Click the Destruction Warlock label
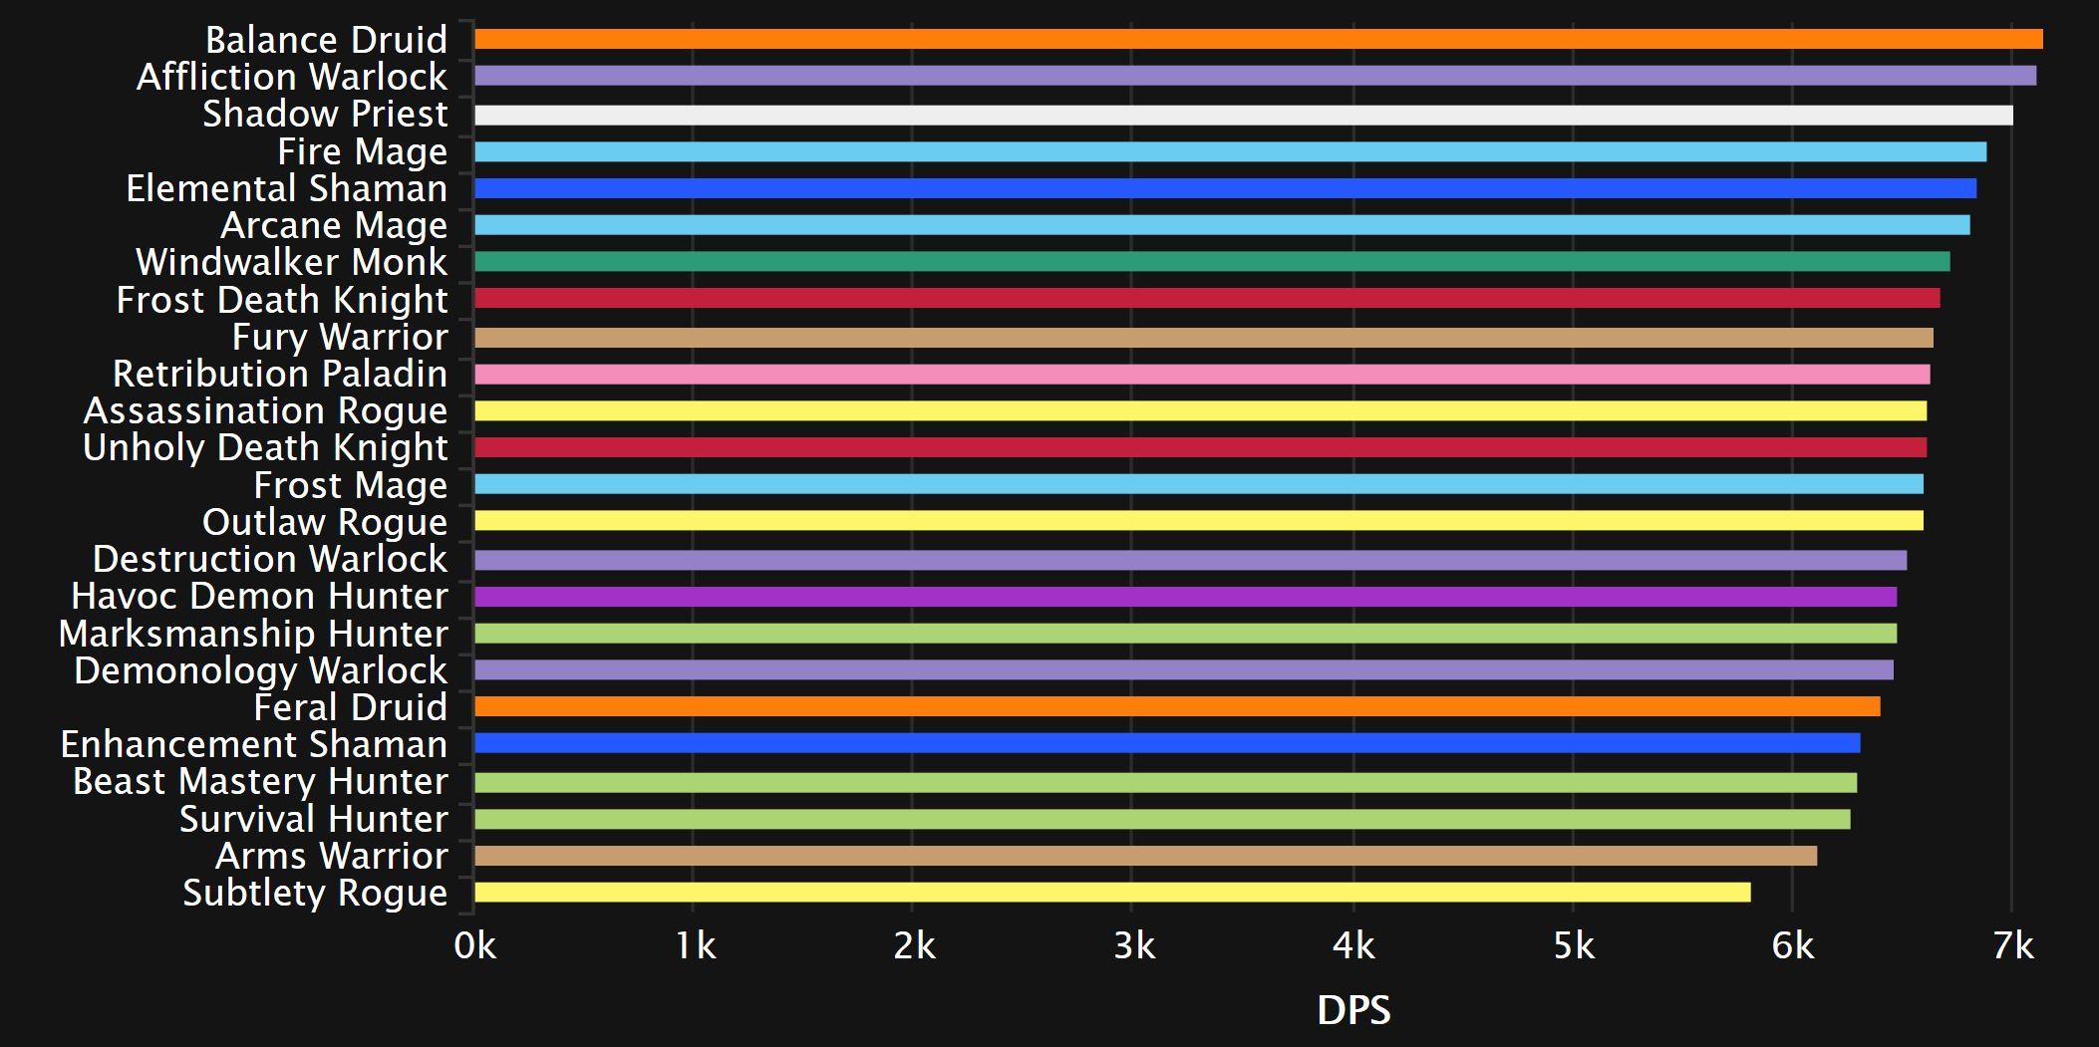This screenshot has width=2099, height=1047. 270,559
